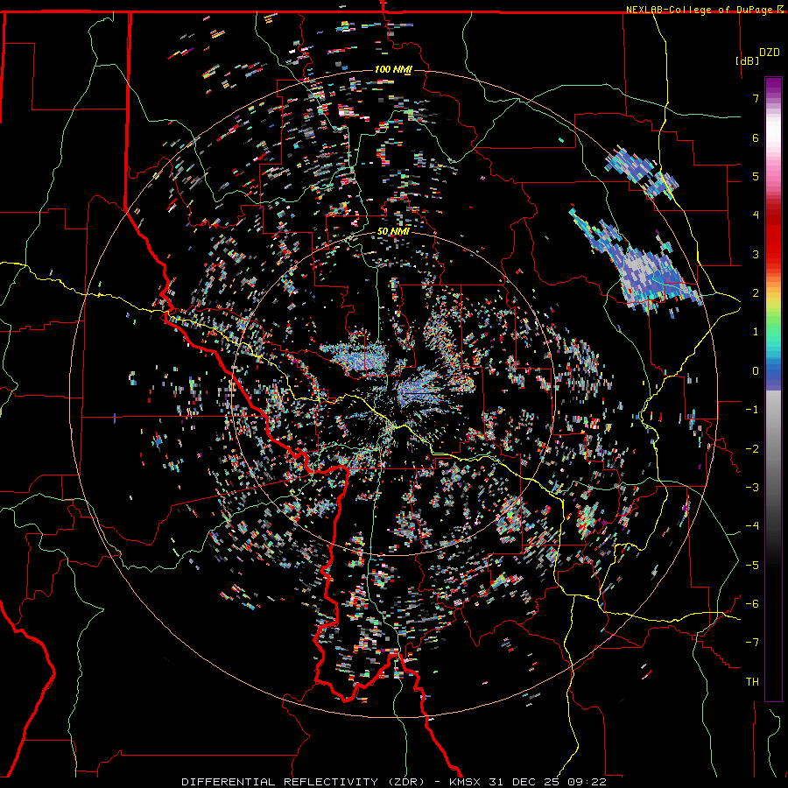788x788 pixels.
Task: Click the -2 value on color scale
Action: pos(752,448)
